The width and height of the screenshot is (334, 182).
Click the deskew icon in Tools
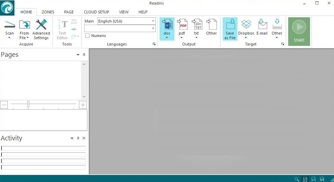(74, 29)
